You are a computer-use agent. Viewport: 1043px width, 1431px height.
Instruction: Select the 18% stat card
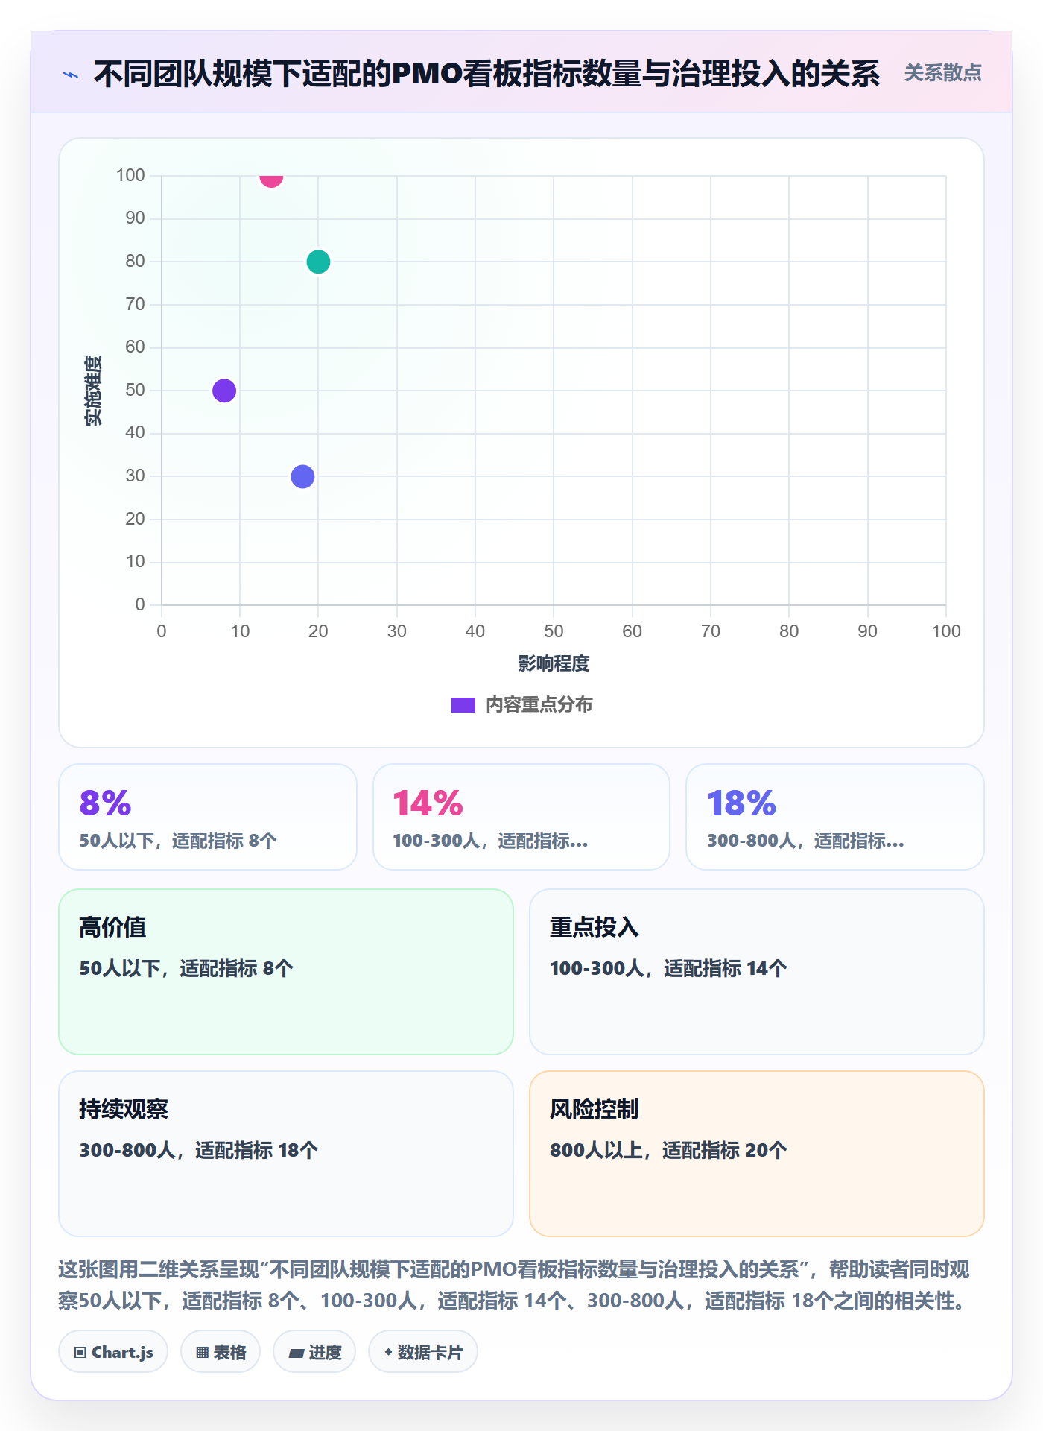pyautogui.click(x=835, y=817)
